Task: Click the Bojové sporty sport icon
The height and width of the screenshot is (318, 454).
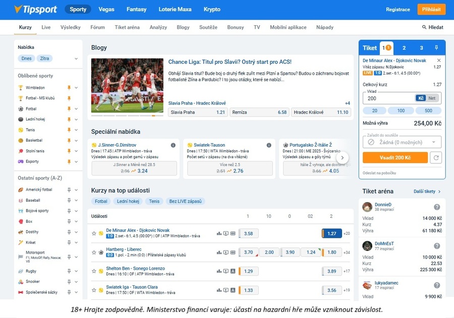Action: tap(21, 211)
